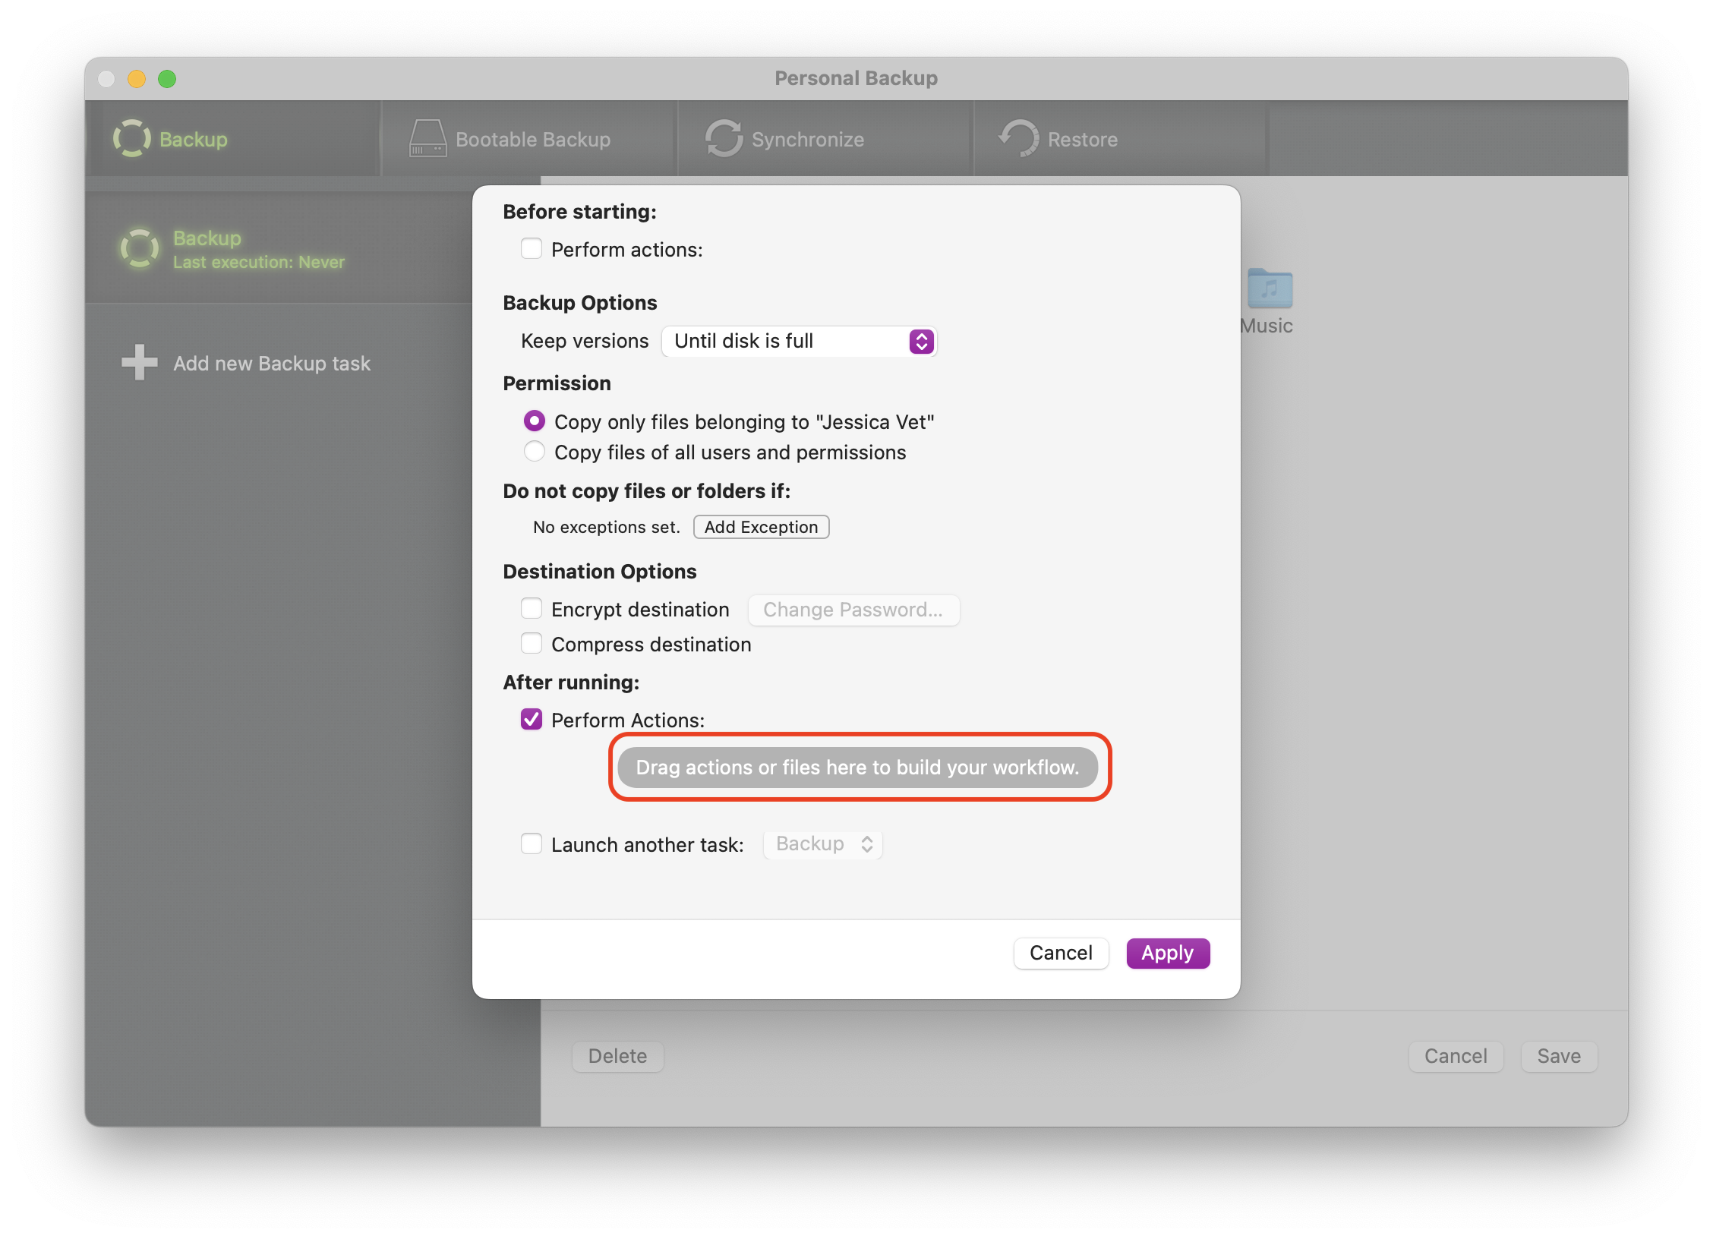Enable Launch another task checkbox
The width and height of the screenshot is (1713, 1239).
[532, 844]
